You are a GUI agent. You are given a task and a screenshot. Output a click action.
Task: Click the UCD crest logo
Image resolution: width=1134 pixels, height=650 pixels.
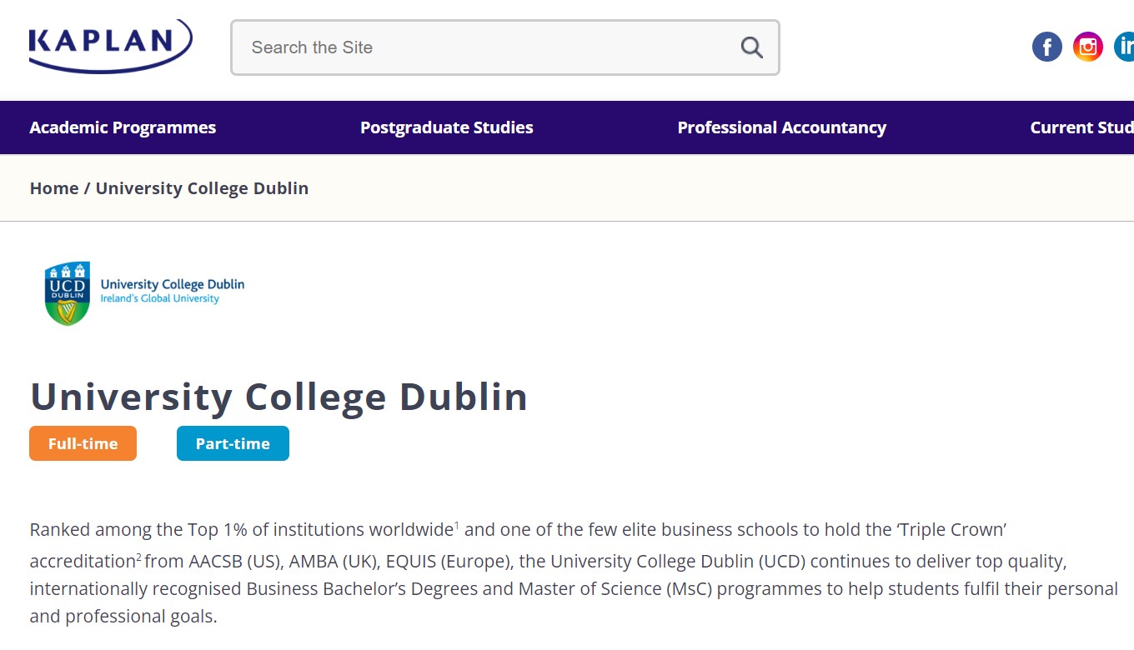click(x=67, y=293)
